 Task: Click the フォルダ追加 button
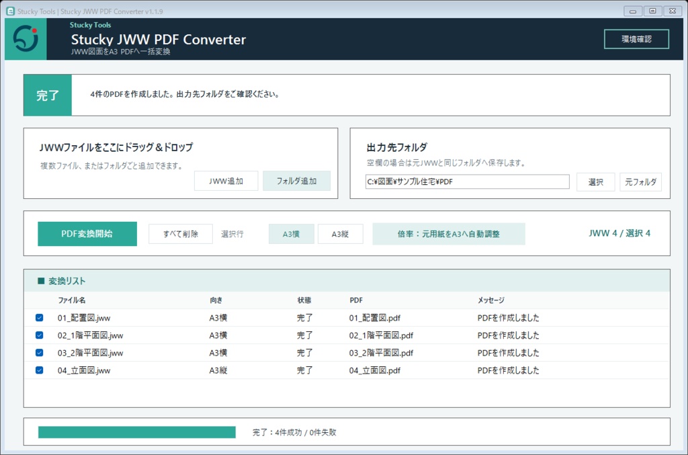pos(296,181)
